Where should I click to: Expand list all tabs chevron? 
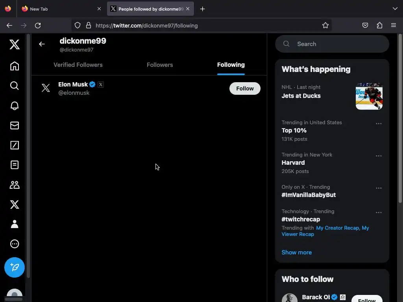tap(395, 9)
